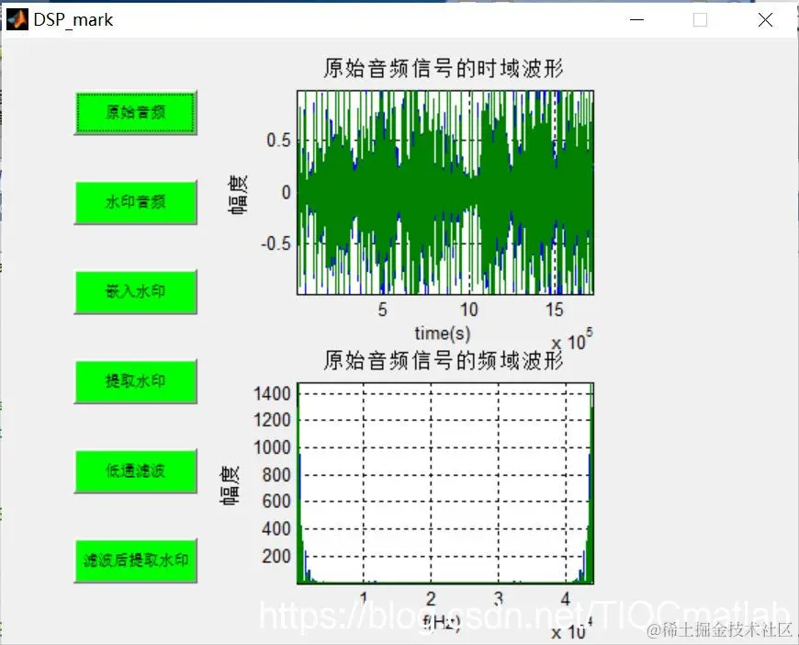Select the 嵌入水印 button
This screenshot has height=645, width=799.
[136, 291]
